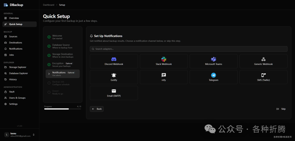Click the History clock icon
This screenshot has height=141, width=295.
coord(5,79)
